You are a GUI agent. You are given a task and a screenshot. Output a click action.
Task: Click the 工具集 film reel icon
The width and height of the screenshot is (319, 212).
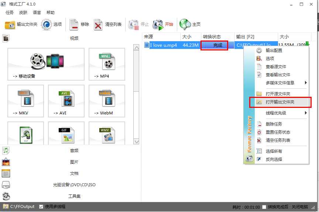(x=6, y=196)
